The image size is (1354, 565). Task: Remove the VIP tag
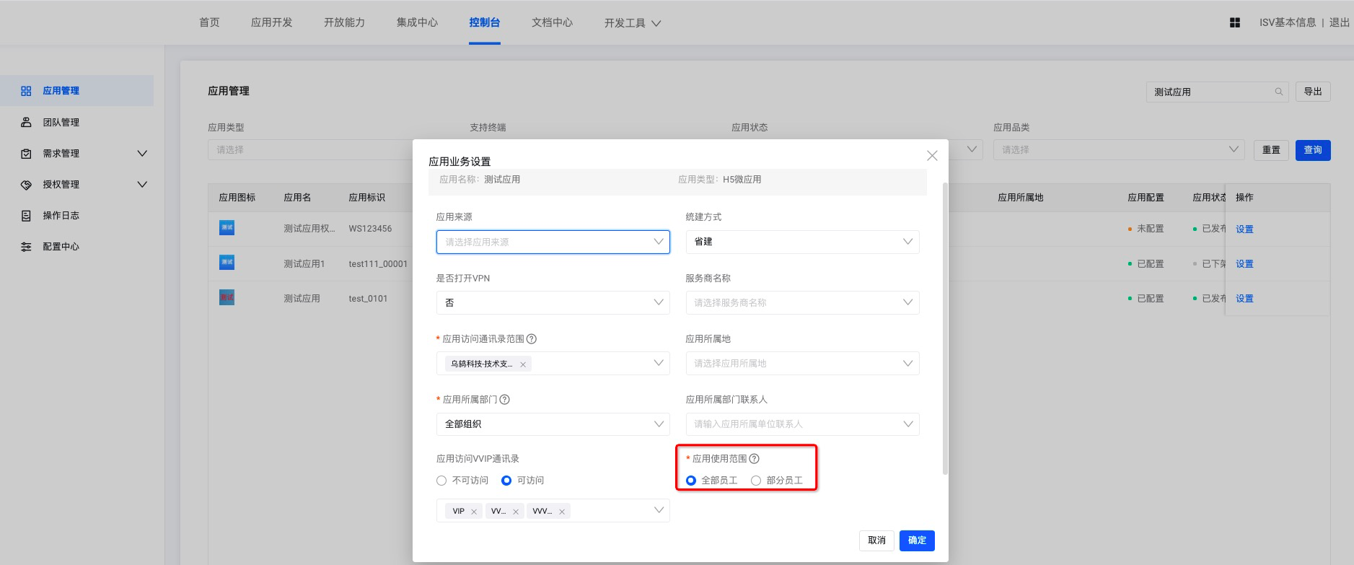click(x=474, y=512)
